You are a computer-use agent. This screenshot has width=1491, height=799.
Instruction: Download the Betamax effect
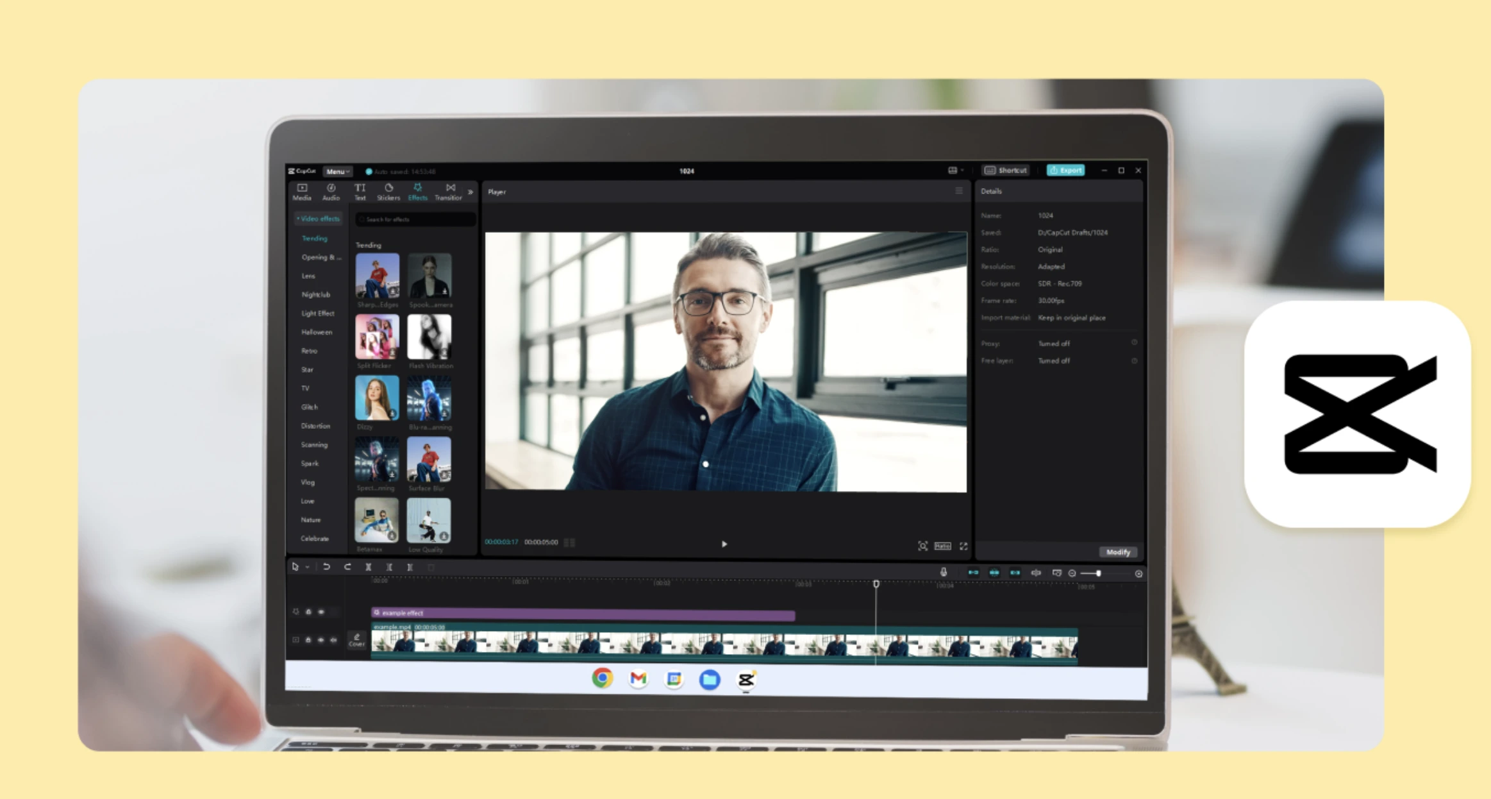pos(392,536)
